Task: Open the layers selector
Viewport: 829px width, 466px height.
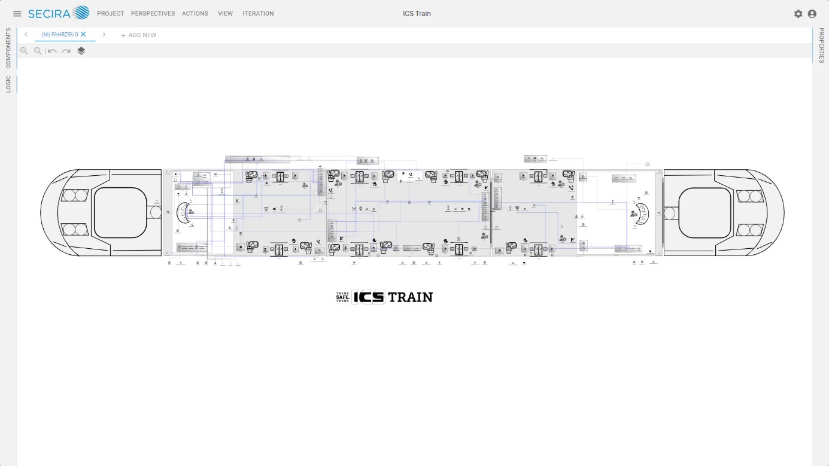Action: click(81, 51)
